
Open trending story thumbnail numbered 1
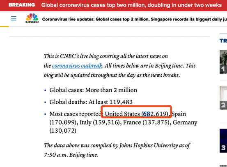click(x=223, y=62)
